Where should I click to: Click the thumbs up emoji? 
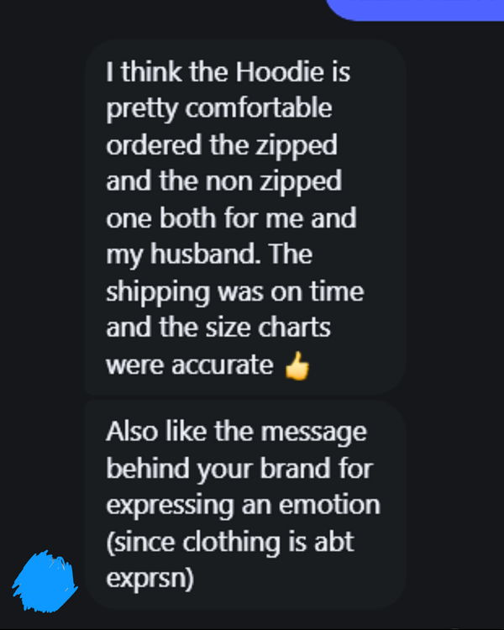[x=297, y=365]
